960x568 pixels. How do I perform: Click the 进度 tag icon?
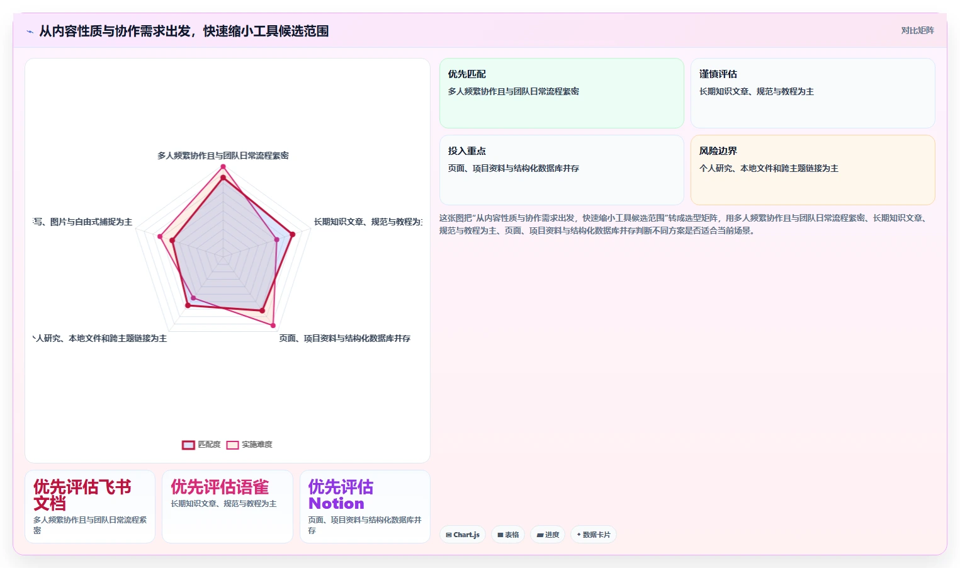pos(540,535)
